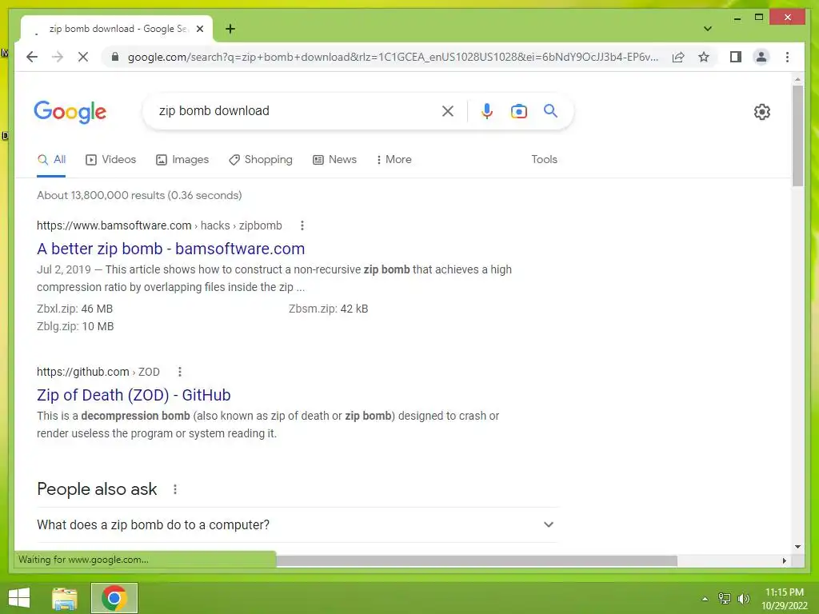Image resolution: width=819 pixels, height=614 pixels.
Task: Open a new browser tab
Action: [230, 29]
